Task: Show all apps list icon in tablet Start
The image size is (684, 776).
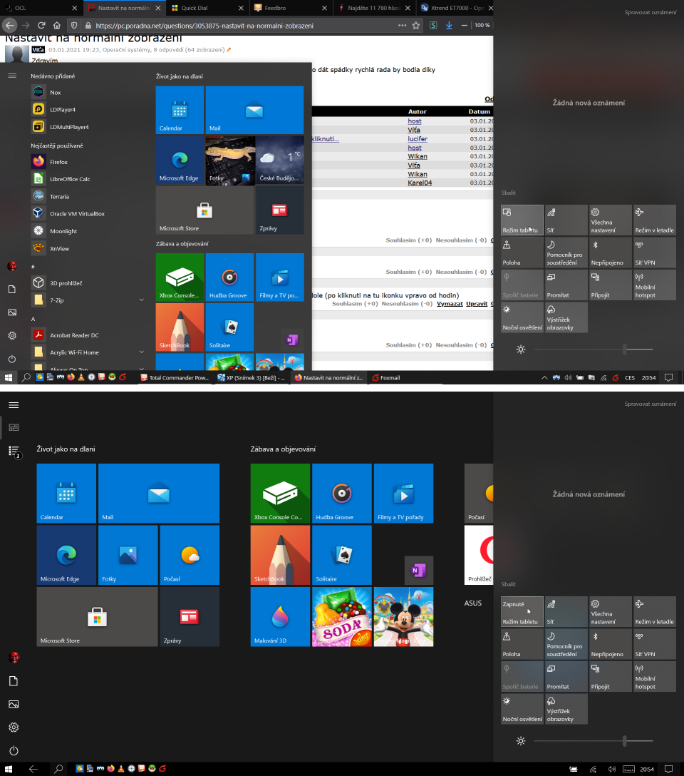Action: (x=14, y=451)
